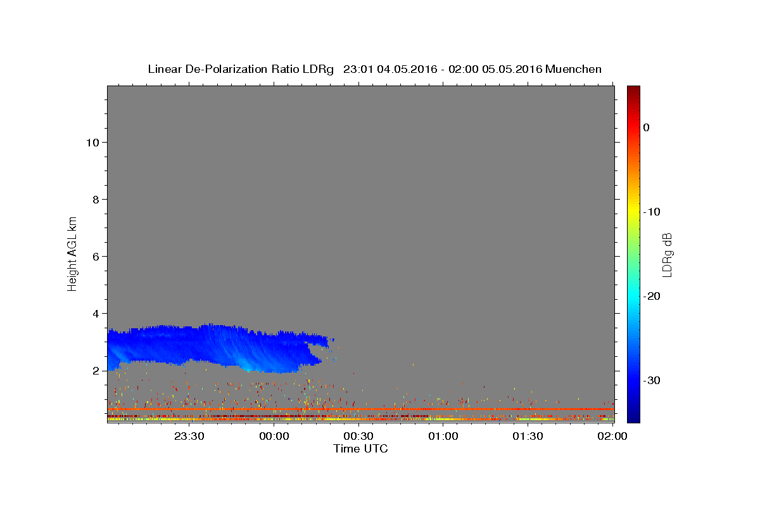Click the yellow -10 dB colorbar region

(x=633, y=212)
